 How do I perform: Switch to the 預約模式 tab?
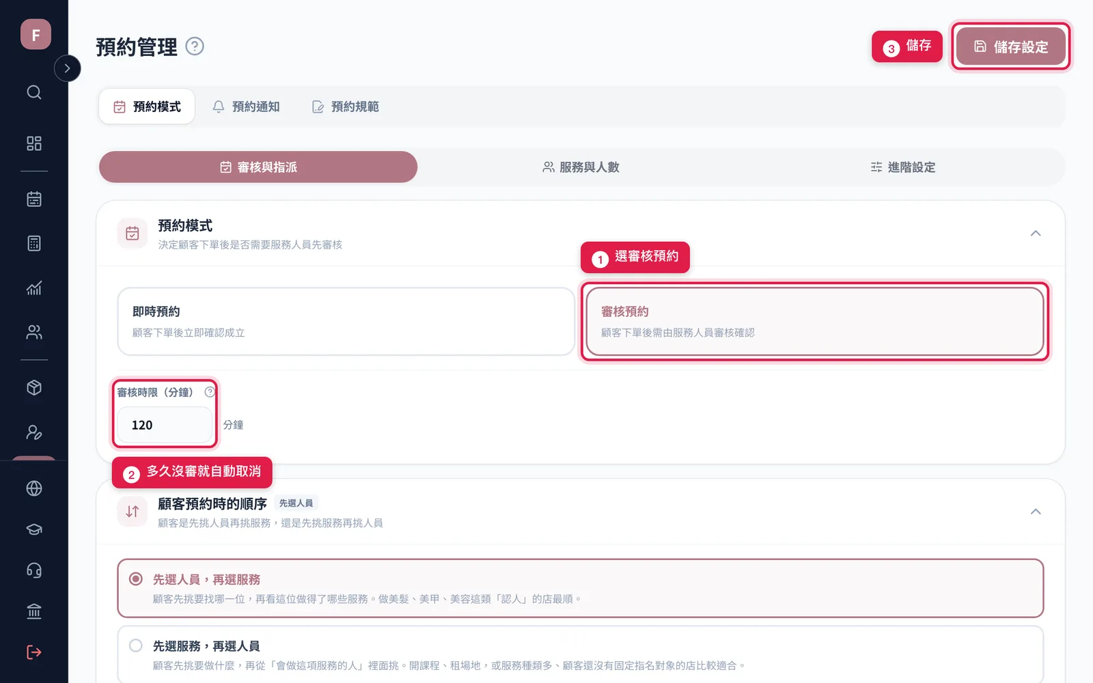tap(147, 107)
